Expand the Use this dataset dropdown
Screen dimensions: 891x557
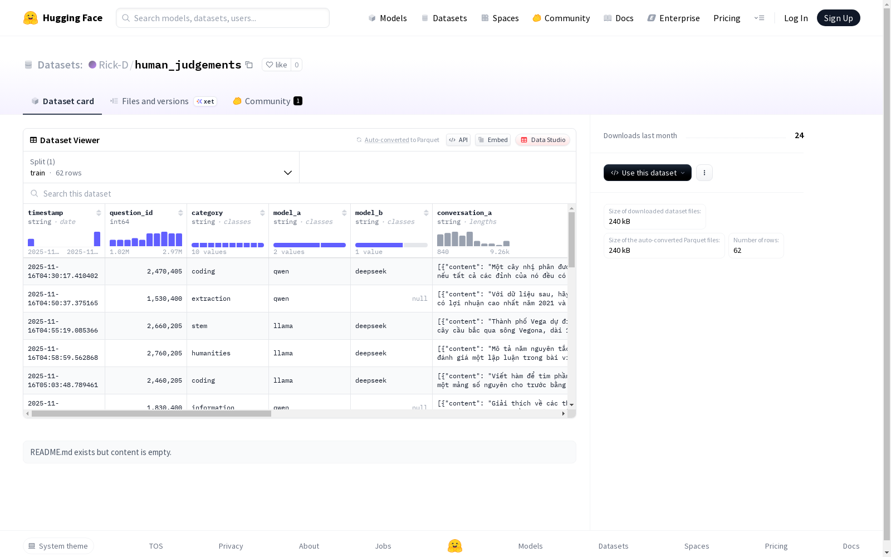click(648, 173)
